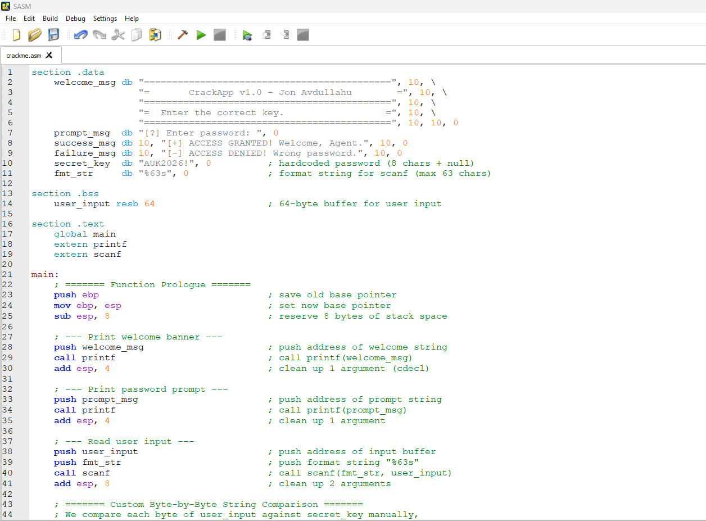Screen dimensions: 706x521
Task: Click 'Read user input' comment
Action: pos(124,441)
